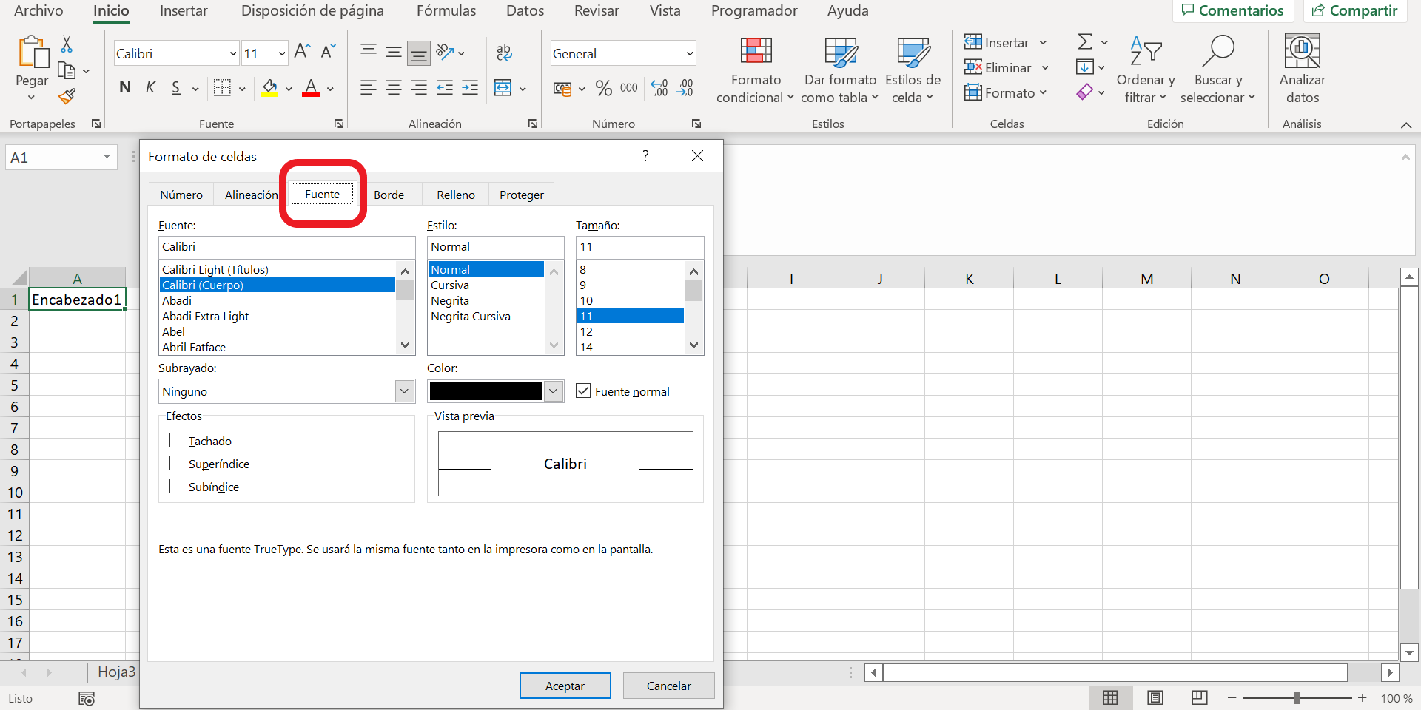The height and width of the screenshot is (710, 1421).
Task: Align text left in ribbon
Action: [x=368, y=88]
